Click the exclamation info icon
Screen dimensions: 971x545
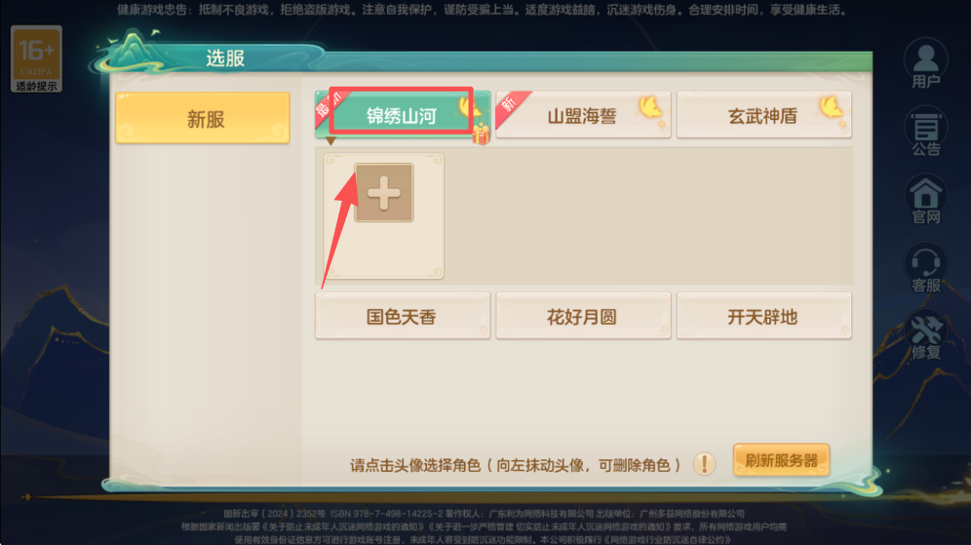[x=704, y=463]
